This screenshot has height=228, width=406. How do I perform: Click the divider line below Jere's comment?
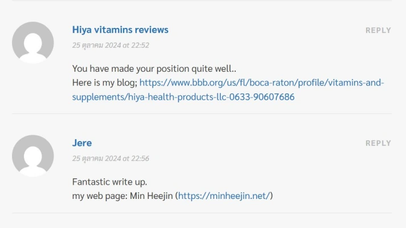(x=202, y=213)
